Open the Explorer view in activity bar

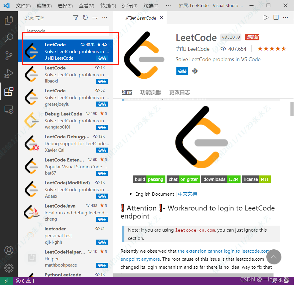9,20
